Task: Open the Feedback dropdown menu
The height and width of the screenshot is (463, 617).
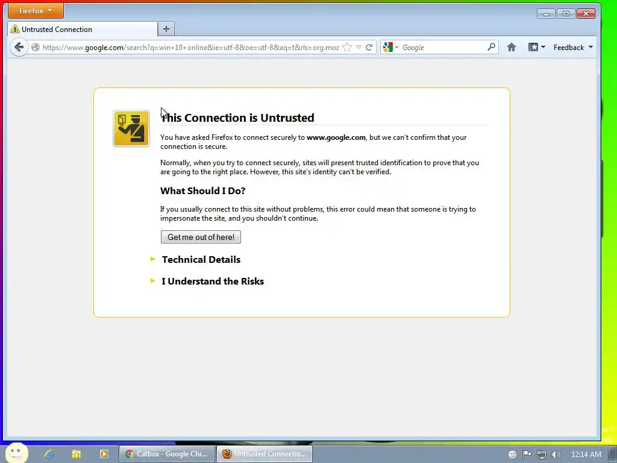Action: point(573,47)
